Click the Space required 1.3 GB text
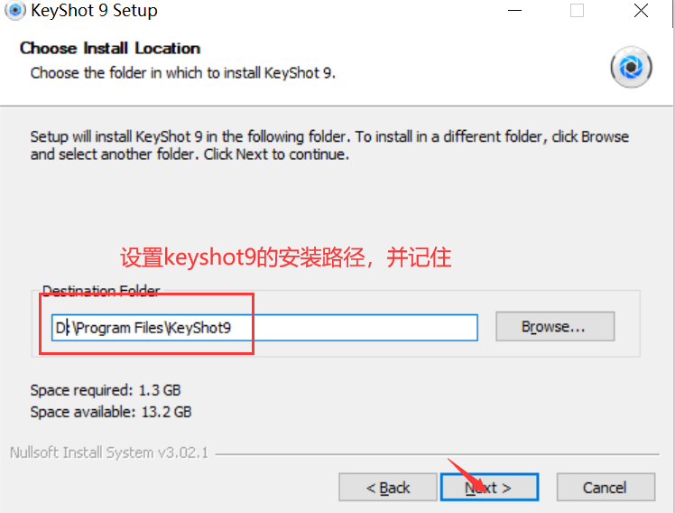Image resolution: width=675 pixels, height=513 pixels. point(106,390)
